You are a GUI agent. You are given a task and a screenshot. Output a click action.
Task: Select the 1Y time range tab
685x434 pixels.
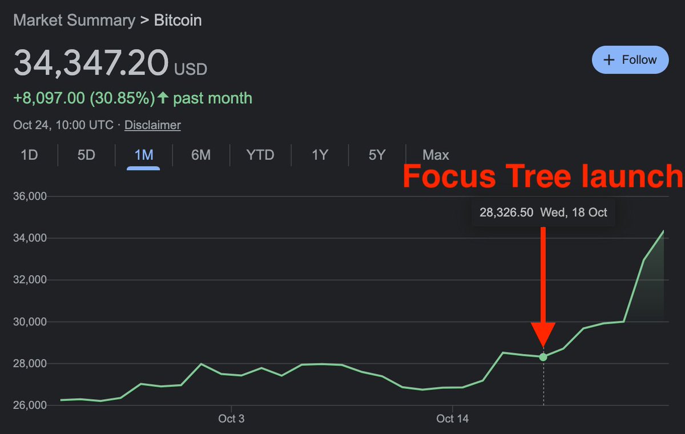320,155
